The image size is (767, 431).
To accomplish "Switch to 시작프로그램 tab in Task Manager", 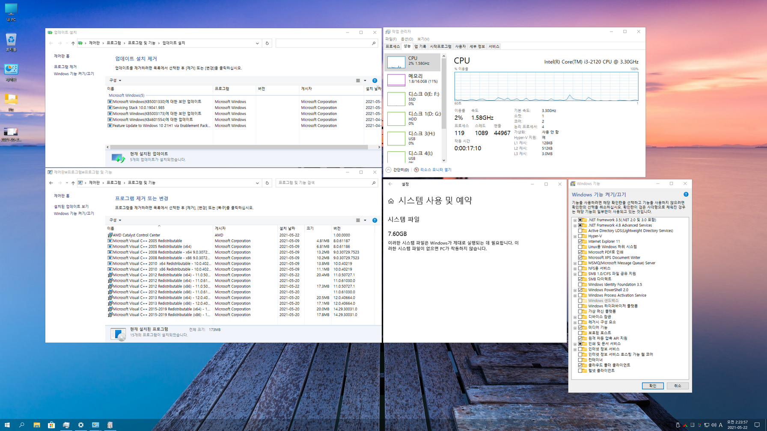I will tap(440, 46).
